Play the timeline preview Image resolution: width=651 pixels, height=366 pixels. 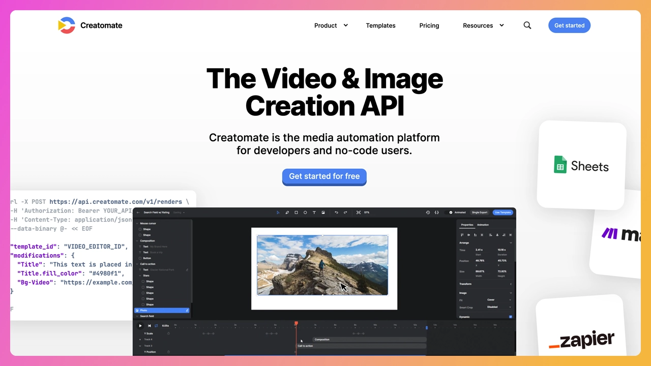tap(140, 326)
